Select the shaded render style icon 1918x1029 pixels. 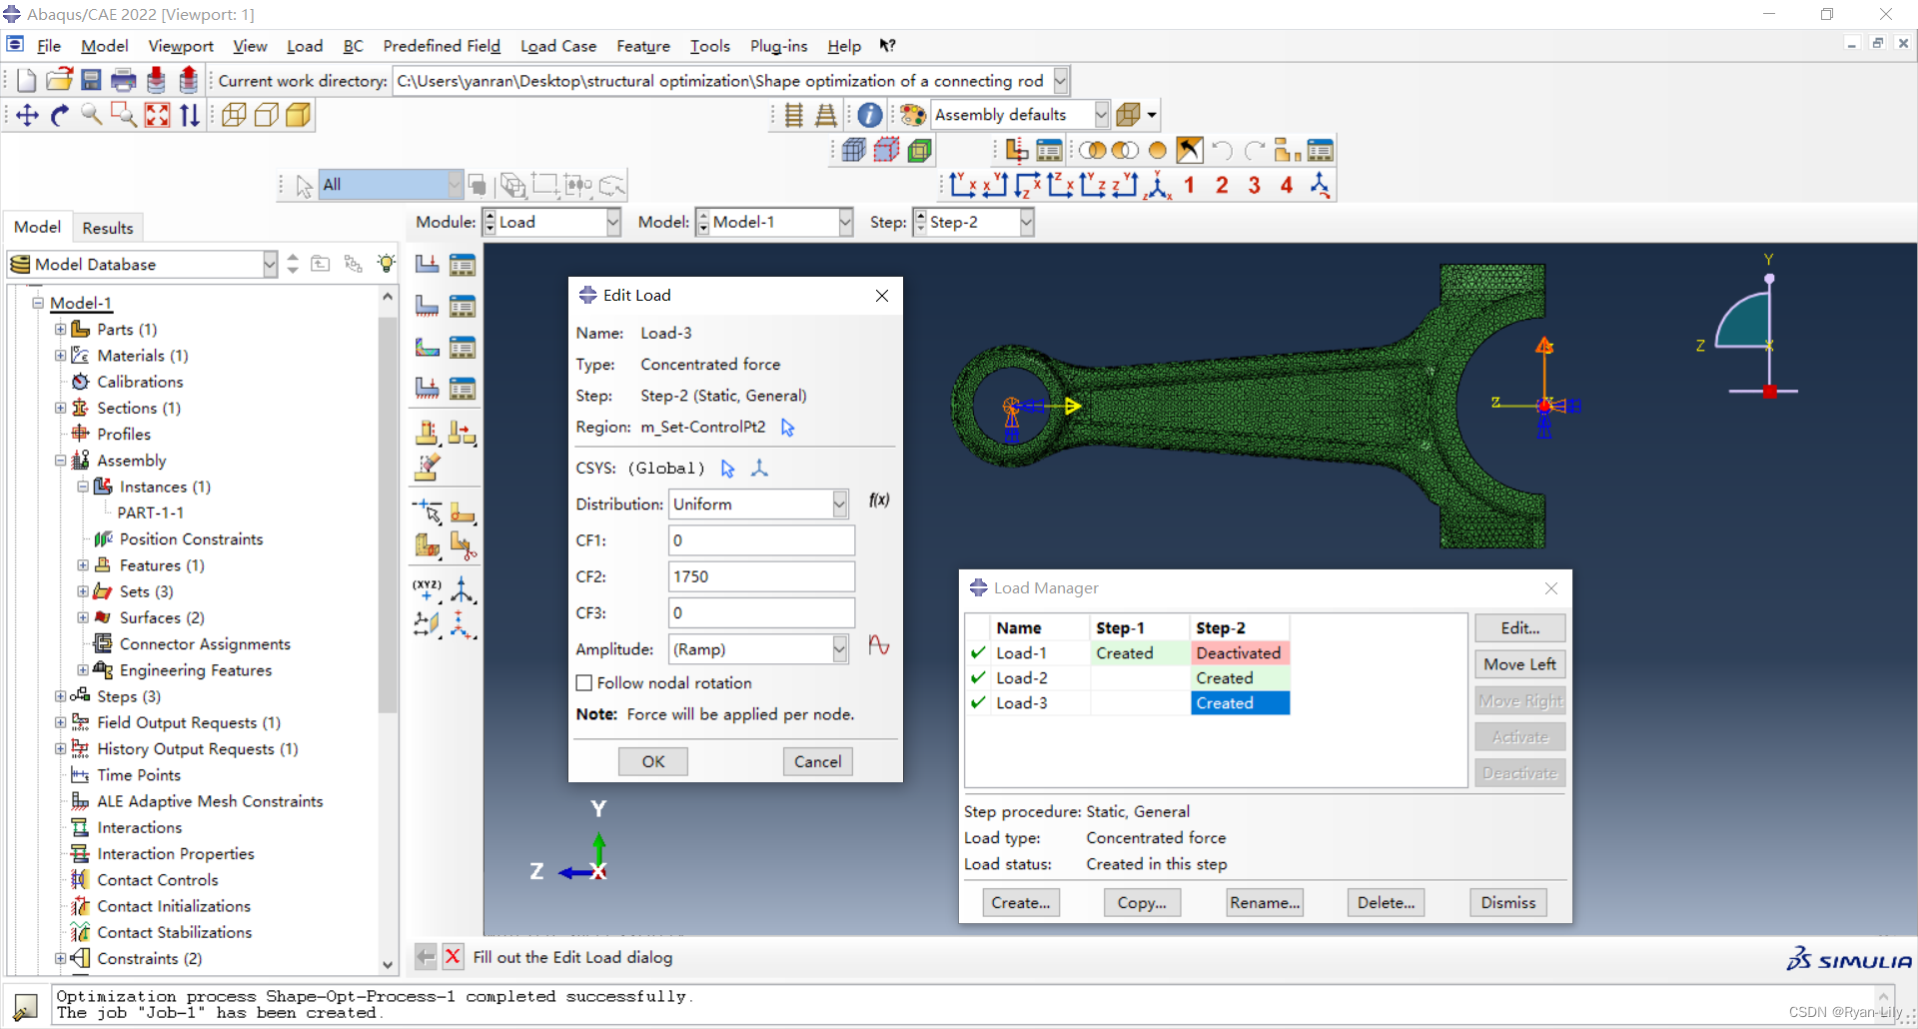299,116
